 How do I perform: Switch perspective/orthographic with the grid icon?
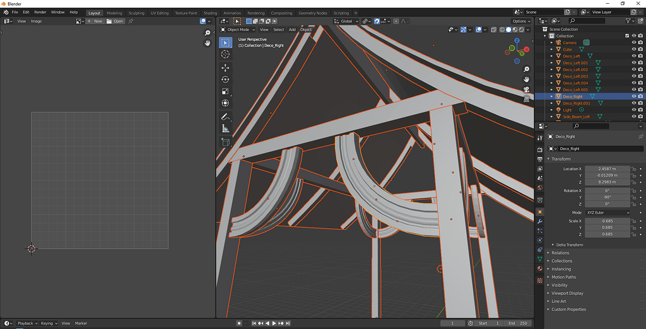526,99
